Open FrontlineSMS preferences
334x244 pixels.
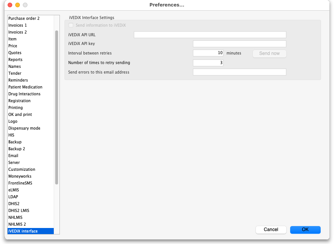pyautogui.click(x=20, y=183)
